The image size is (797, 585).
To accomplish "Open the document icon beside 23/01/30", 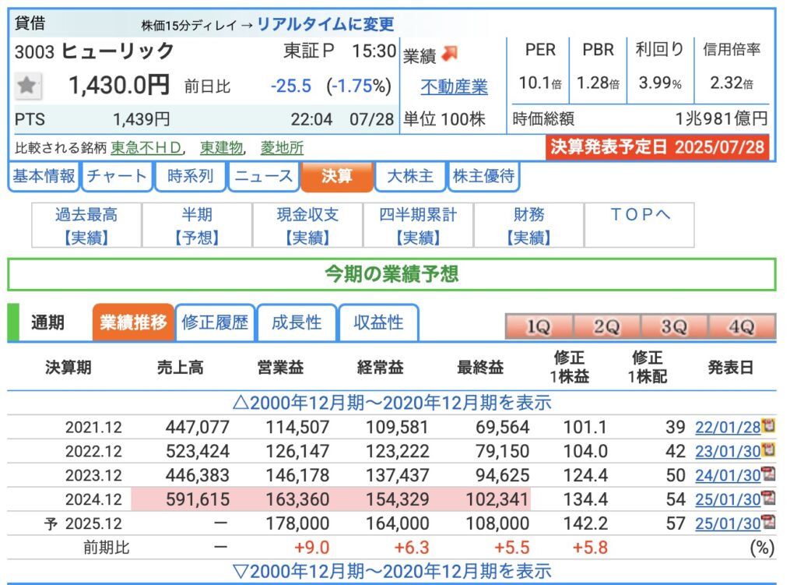I will point(768,449).
